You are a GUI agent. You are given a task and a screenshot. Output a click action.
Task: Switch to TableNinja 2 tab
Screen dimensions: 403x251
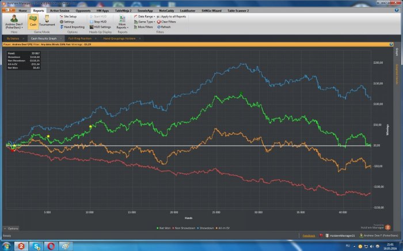click(123, 10)
